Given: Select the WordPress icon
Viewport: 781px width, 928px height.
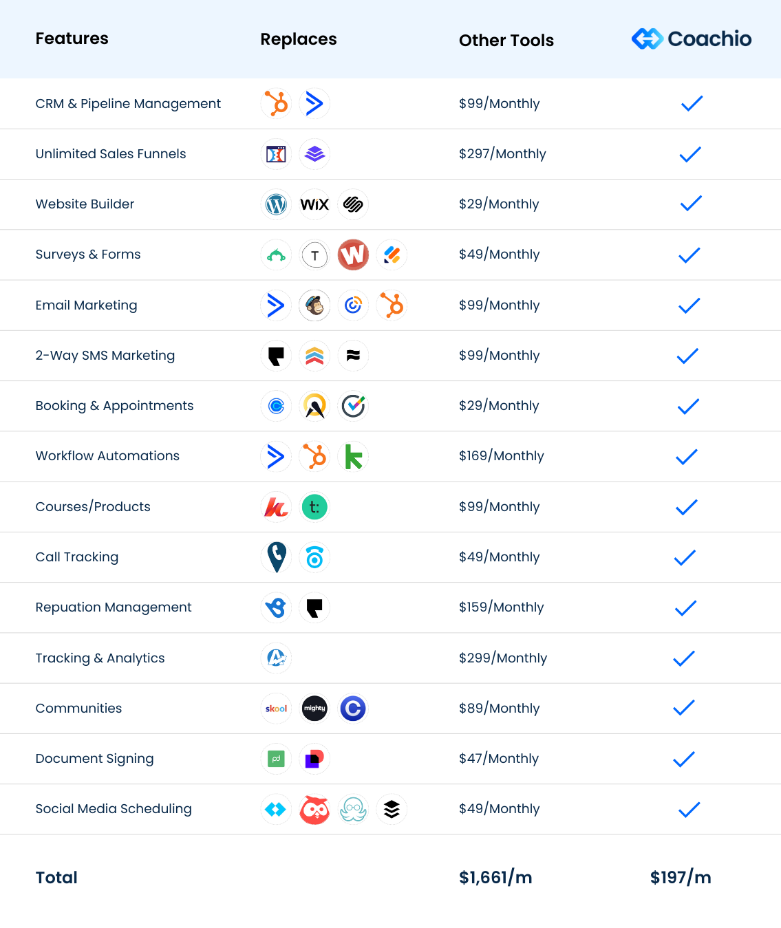Looking at the screenshot, I should tap(276, 204).
